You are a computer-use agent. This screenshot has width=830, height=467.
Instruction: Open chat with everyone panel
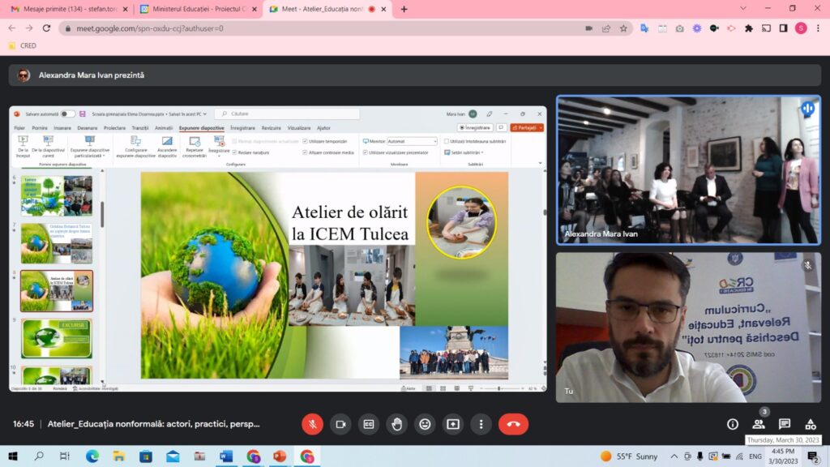click(x=785, y=424)
